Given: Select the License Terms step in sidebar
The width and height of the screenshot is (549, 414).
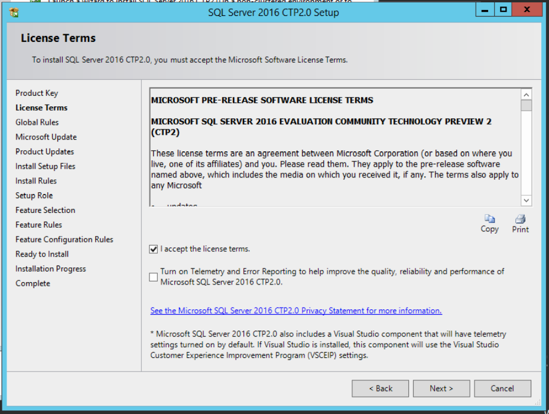Looking at the screenshot, I should coord(41,108).
